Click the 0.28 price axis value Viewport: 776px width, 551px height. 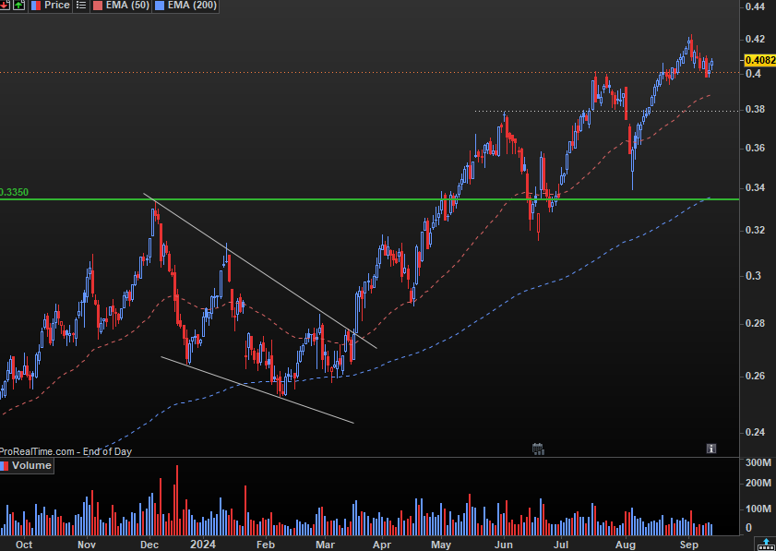[755, 324]
